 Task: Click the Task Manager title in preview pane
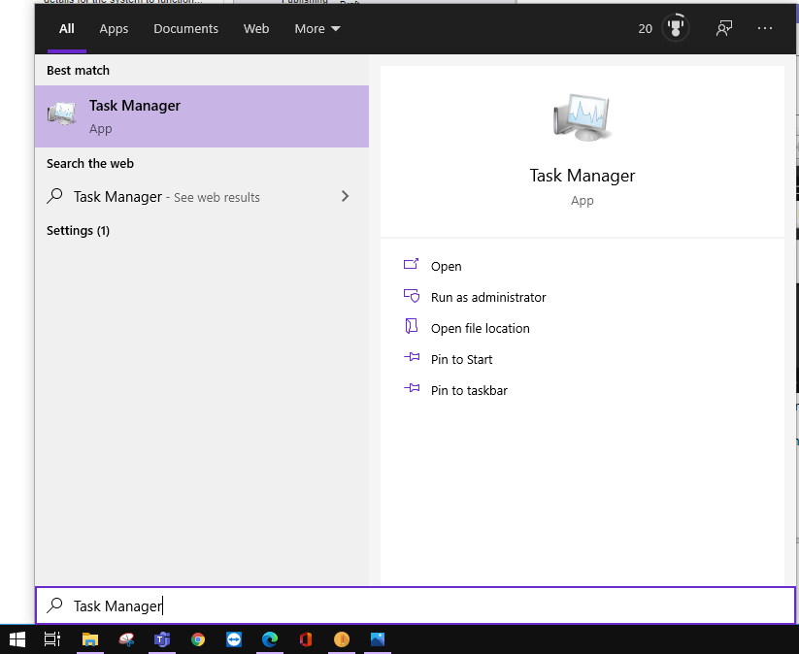point(582,176)
